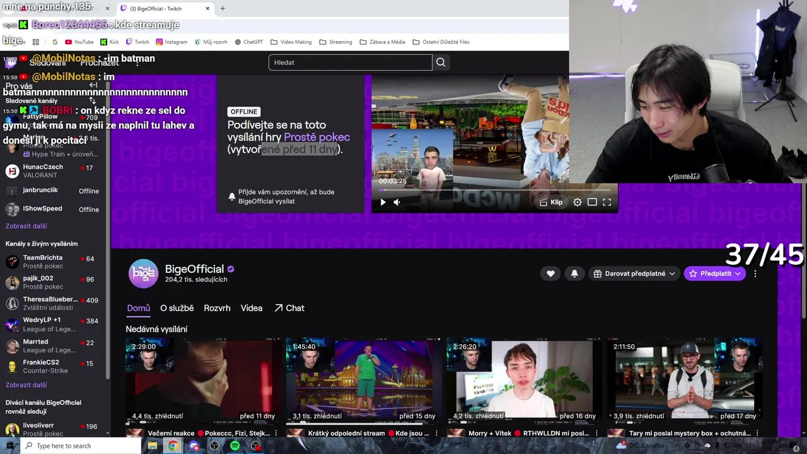Mute the video player volume
This screenshot has height=454, width=807.
397,202
